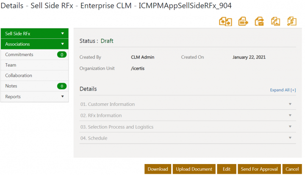
Task: Expand the 02. RFx Information section
Action: click(290, 116)
